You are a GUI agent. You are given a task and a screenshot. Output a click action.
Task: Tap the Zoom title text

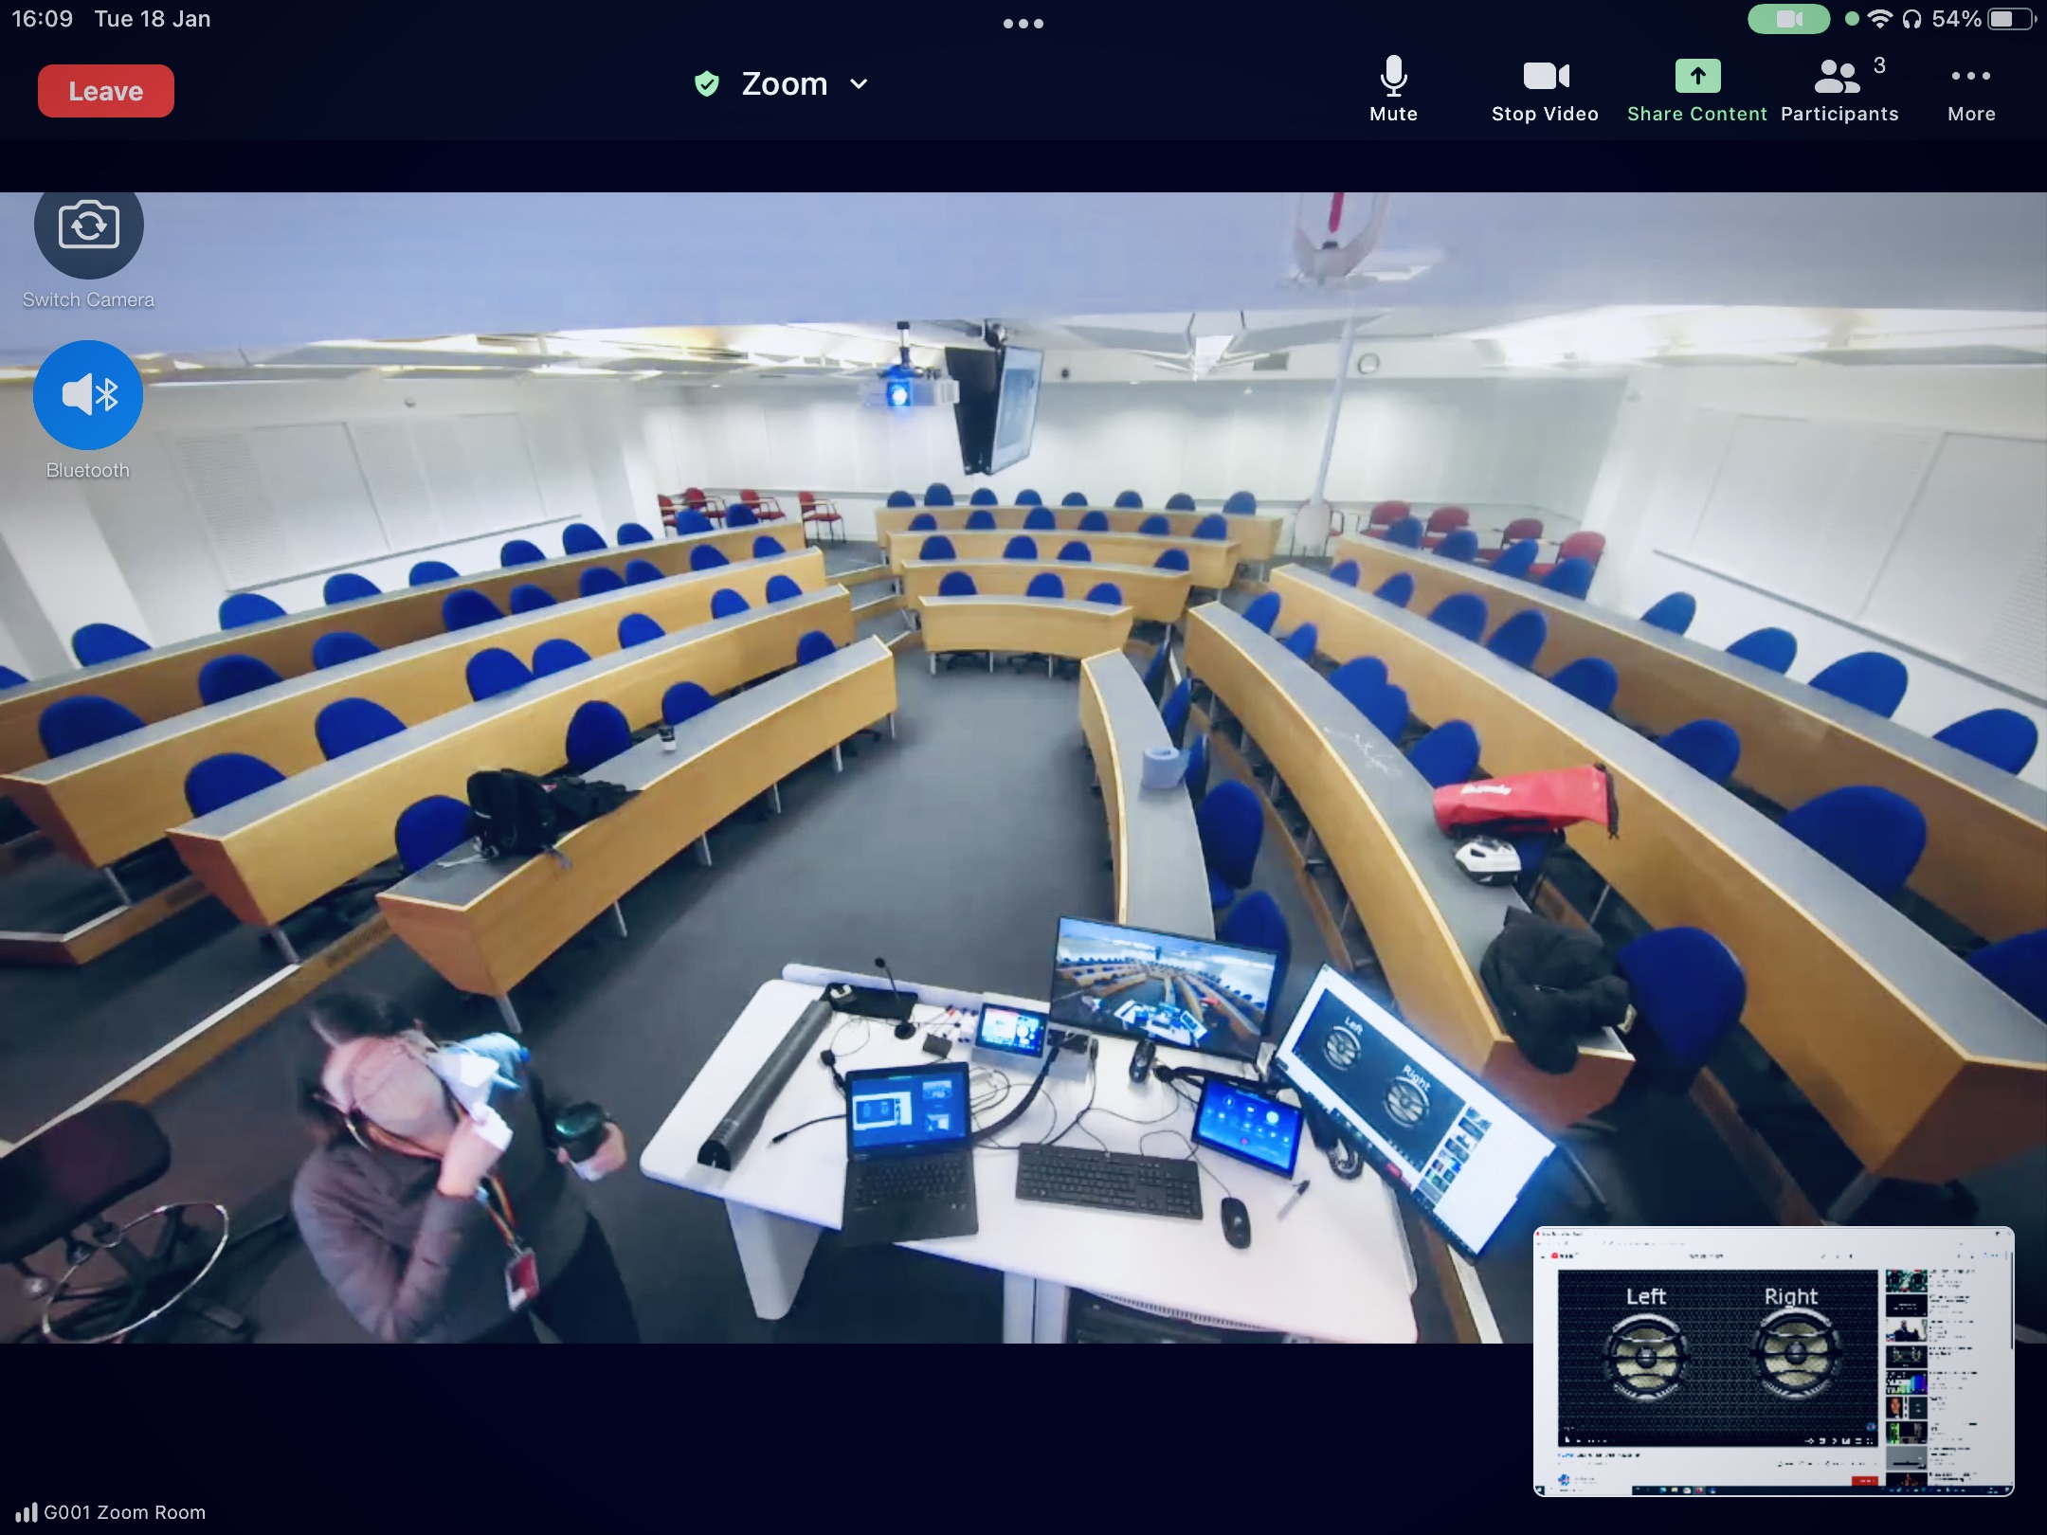click(x=784, y=84)
